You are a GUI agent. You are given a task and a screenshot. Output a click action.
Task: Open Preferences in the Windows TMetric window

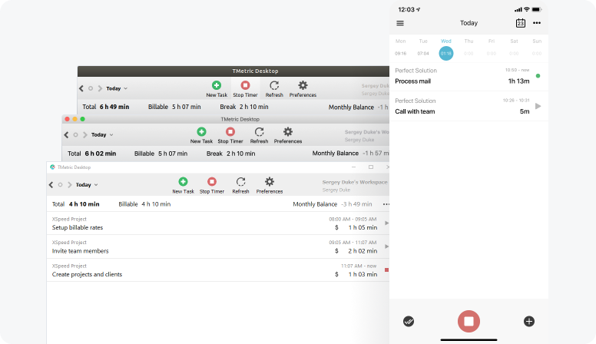[x=270, y=186]
